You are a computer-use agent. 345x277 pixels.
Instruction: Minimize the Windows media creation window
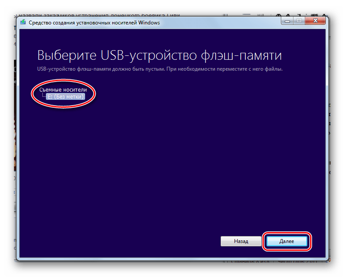287,21
